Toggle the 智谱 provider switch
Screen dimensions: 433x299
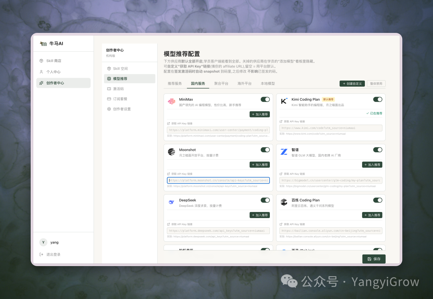pos(378,149)
